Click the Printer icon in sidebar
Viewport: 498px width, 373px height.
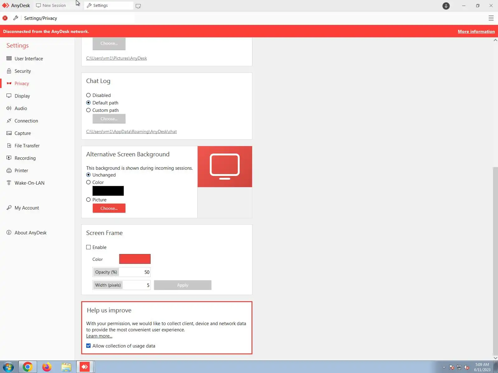click(x=9, y=170)
